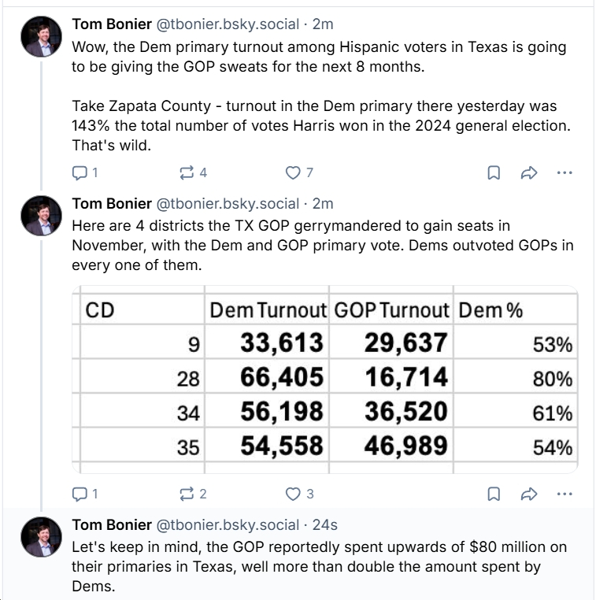Share the Zapata County turnout post
The height and width of the screenshot is (600, 596).
(528, 172)
